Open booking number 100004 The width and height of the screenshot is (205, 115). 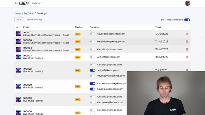(28, 48)
